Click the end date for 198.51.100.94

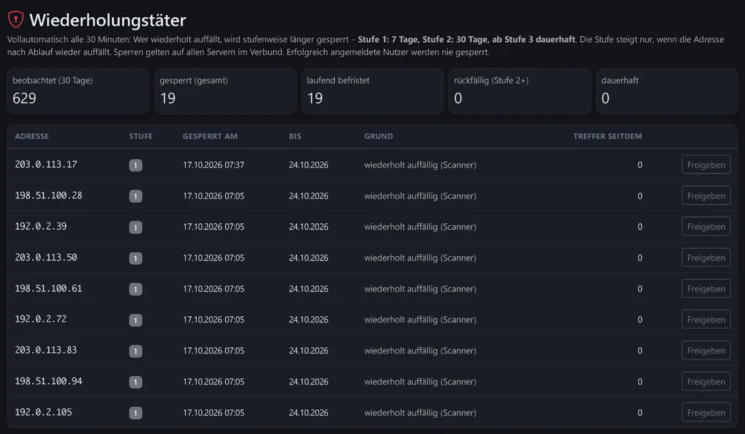pyautogui.click(x=309, y=382)
